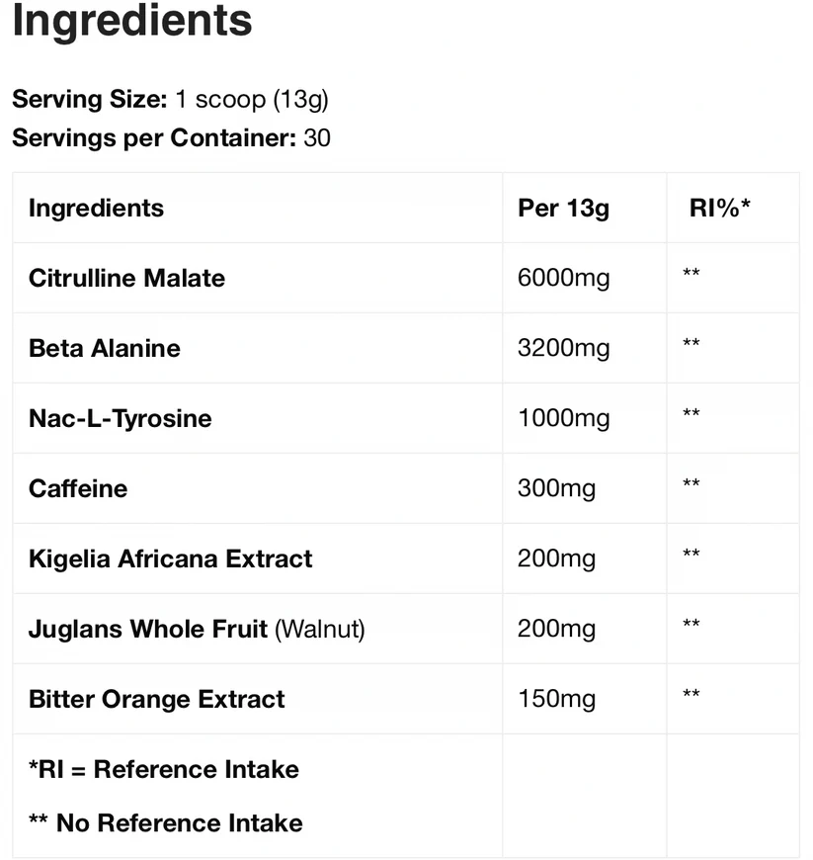Click the "** No Reference Intake" footnote
This screenshot has height=860, width=813.
click(x=166, y=822)
